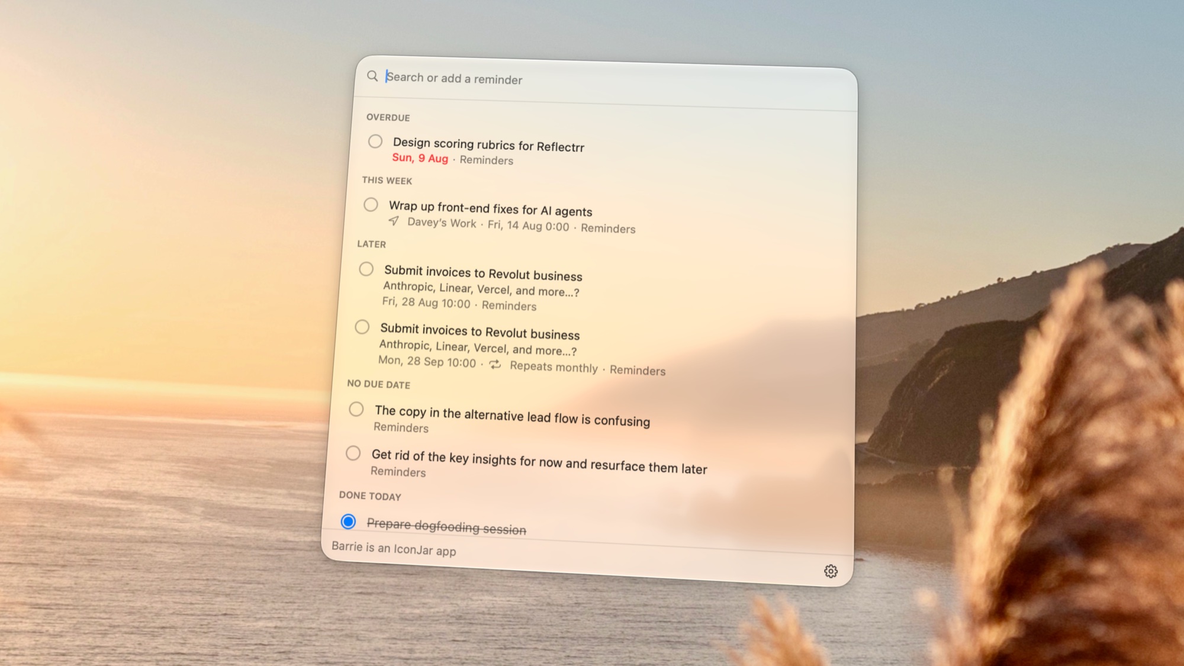Viewport: 1184px width, 666px height.
Task: Click the Fri, 14 Aug 0:00 date
Action: 528,226
